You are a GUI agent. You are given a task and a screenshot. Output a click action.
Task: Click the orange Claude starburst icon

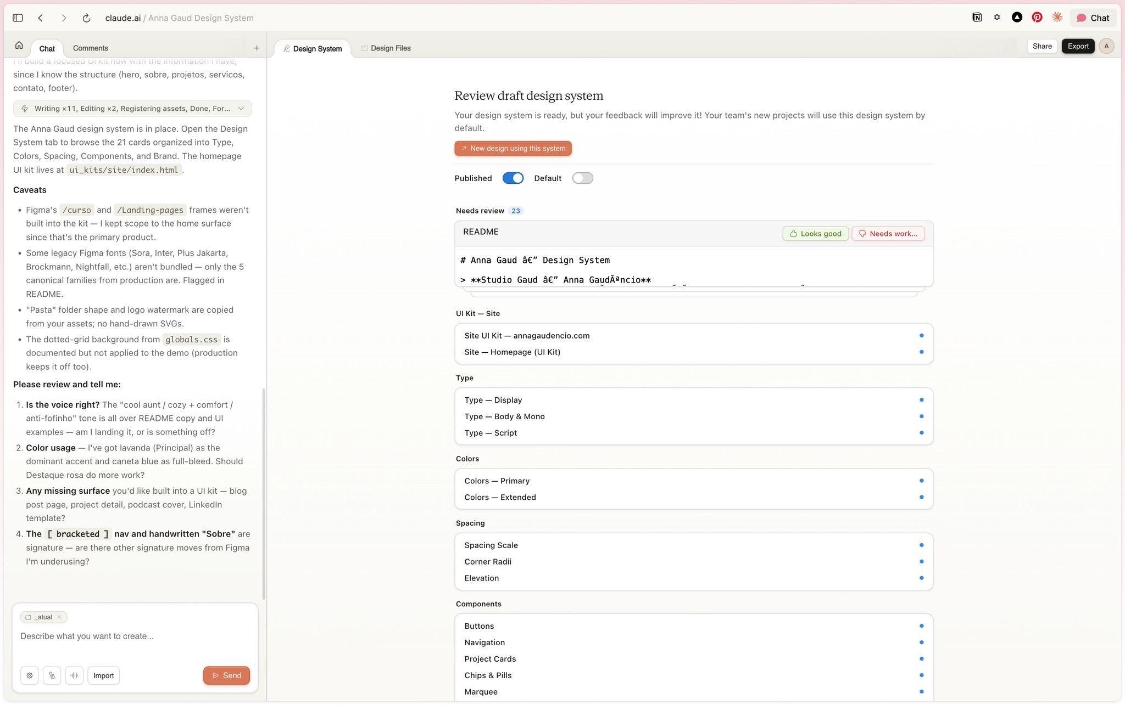pos(1057,18)
